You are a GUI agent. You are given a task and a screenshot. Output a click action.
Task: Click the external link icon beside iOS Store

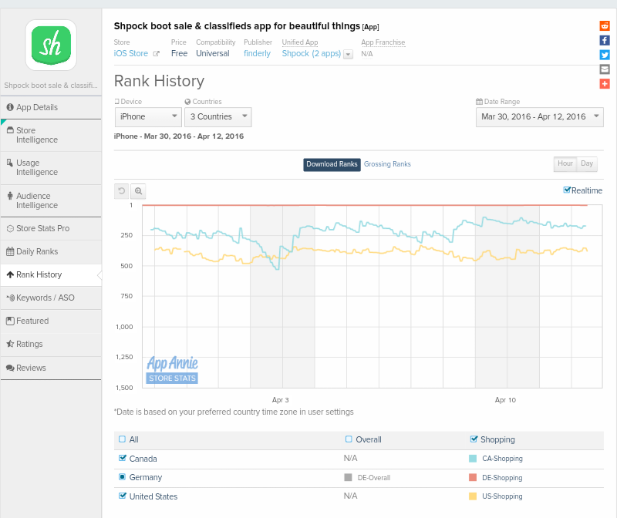coord(157,54)
